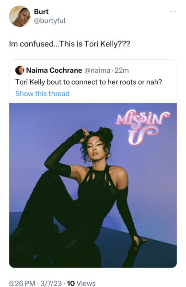Open the three-dot more options menu
186x287 pixels.
pyautogui.click(x=173, y=11)
